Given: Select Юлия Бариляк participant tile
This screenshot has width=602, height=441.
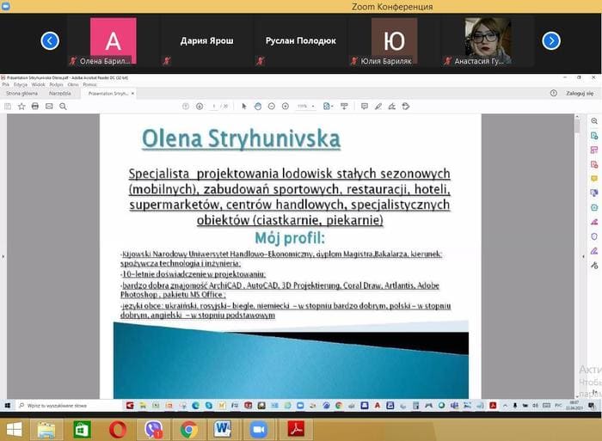Looking at the screenshot, I should (394, 41).
